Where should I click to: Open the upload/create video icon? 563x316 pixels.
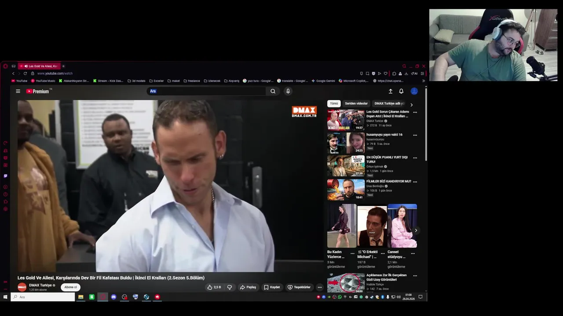coord(390,91)
